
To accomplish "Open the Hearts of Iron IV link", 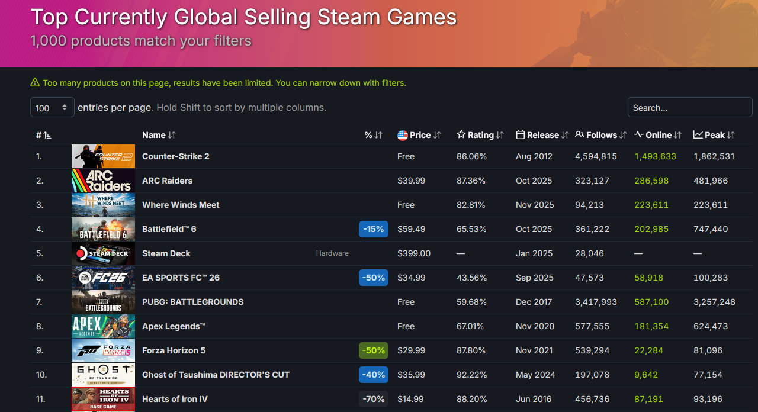I will click(175, 399).
